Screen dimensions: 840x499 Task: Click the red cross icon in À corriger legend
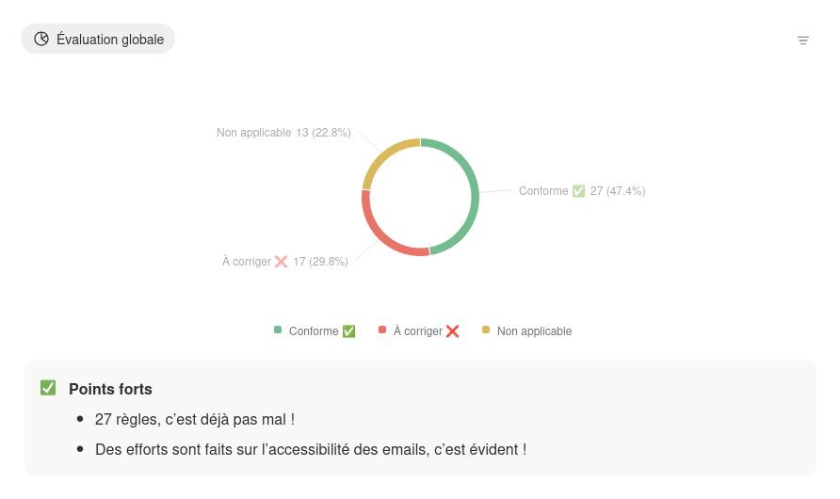click(x=453, y=331)
